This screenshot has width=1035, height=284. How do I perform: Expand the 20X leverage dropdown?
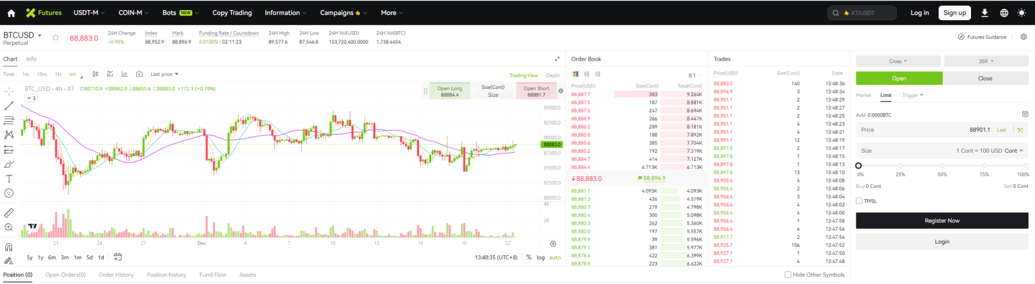986,61
